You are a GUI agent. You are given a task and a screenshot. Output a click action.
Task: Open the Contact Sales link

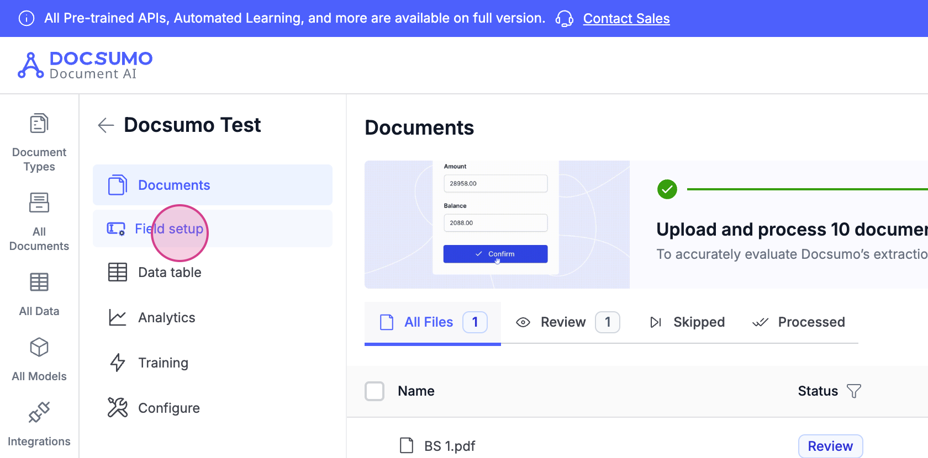pos(626,18)
